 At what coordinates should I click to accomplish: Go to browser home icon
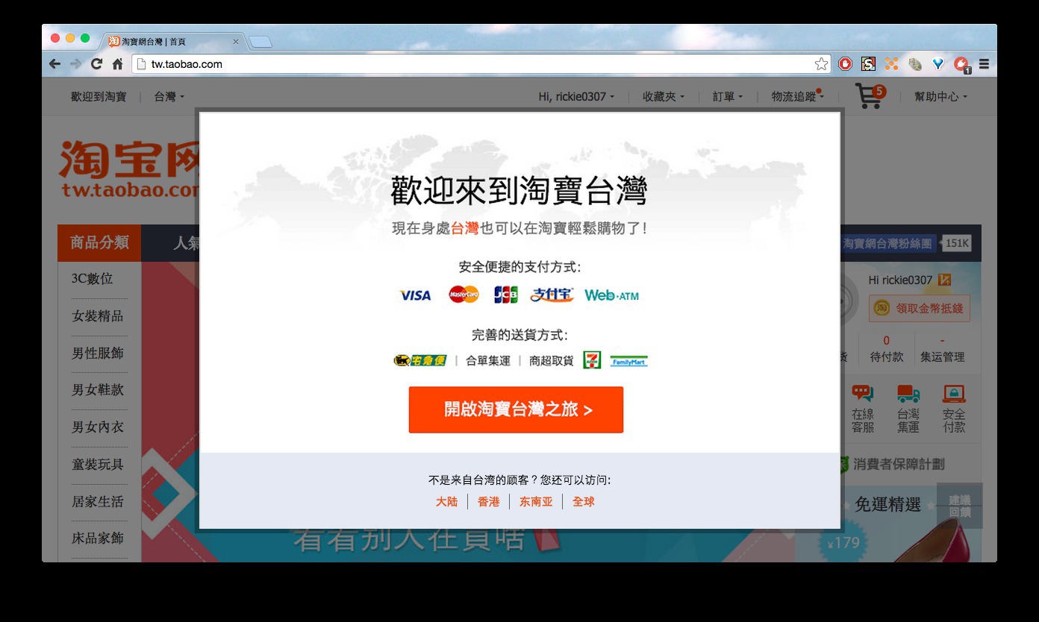point(117,64)
